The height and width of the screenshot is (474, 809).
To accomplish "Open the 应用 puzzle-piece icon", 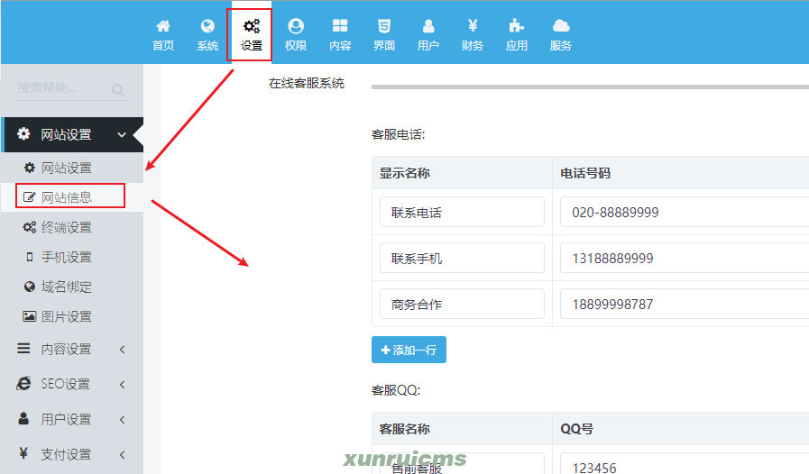I will (517, 26).
